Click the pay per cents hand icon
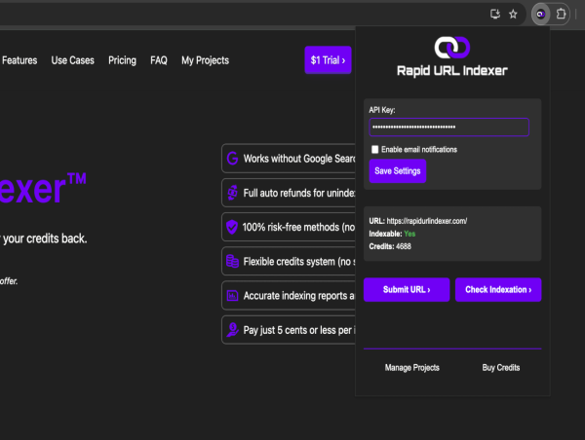 232,330
